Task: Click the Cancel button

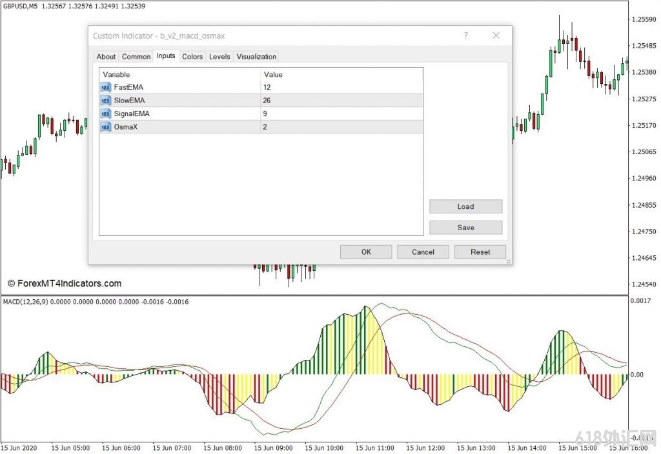Action: pyautogui.click(x=423, y=252)
